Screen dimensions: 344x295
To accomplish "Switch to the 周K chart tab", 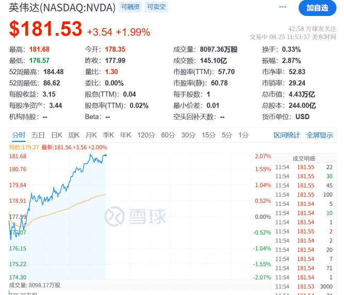I will (74, 135).
